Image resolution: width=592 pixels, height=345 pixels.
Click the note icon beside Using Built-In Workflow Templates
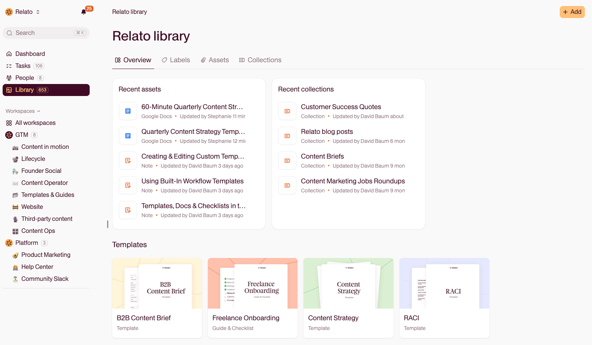pos(128,186)
